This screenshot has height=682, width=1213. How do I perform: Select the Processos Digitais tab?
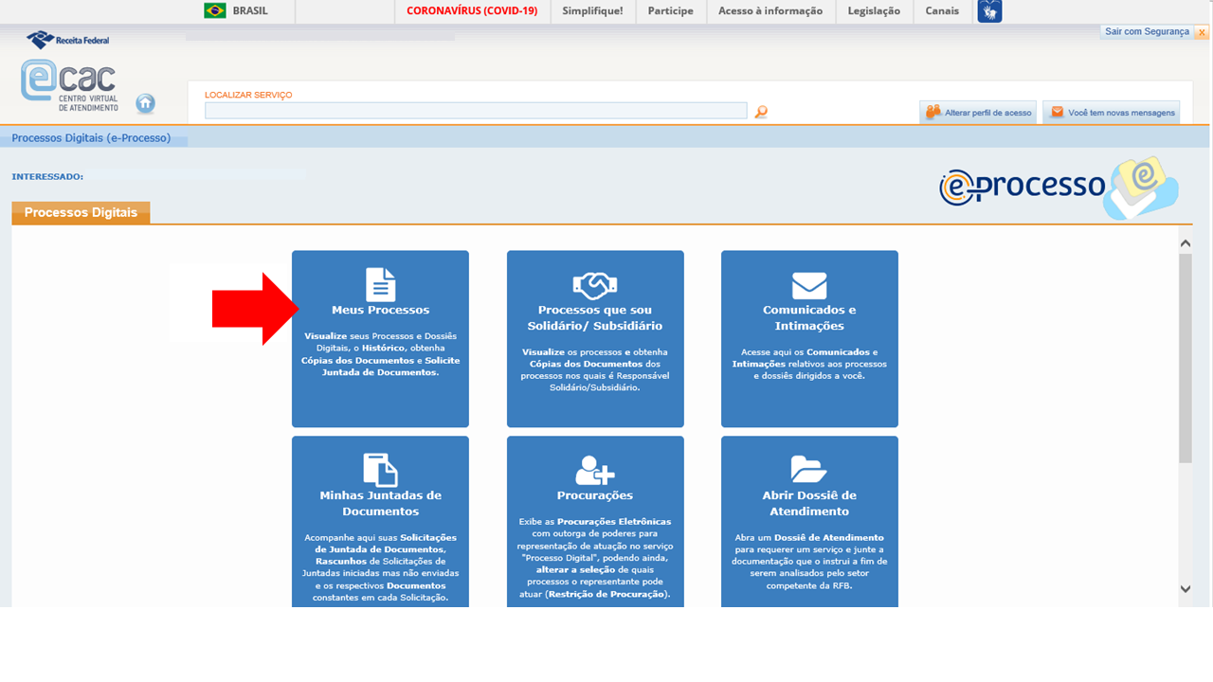click(81, 213)
